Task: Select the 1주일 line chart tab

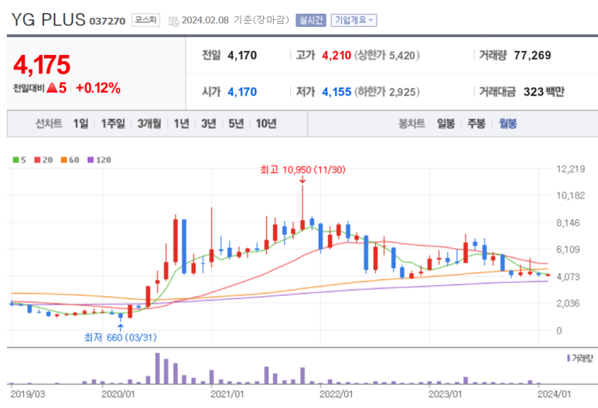Action: tap(113, 124)
